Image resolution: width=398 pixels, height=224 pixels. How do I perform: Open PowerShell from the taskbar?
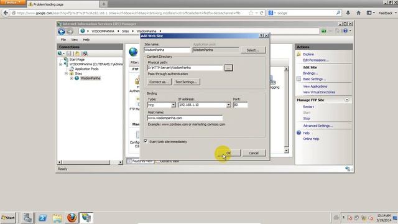[42, 218]
